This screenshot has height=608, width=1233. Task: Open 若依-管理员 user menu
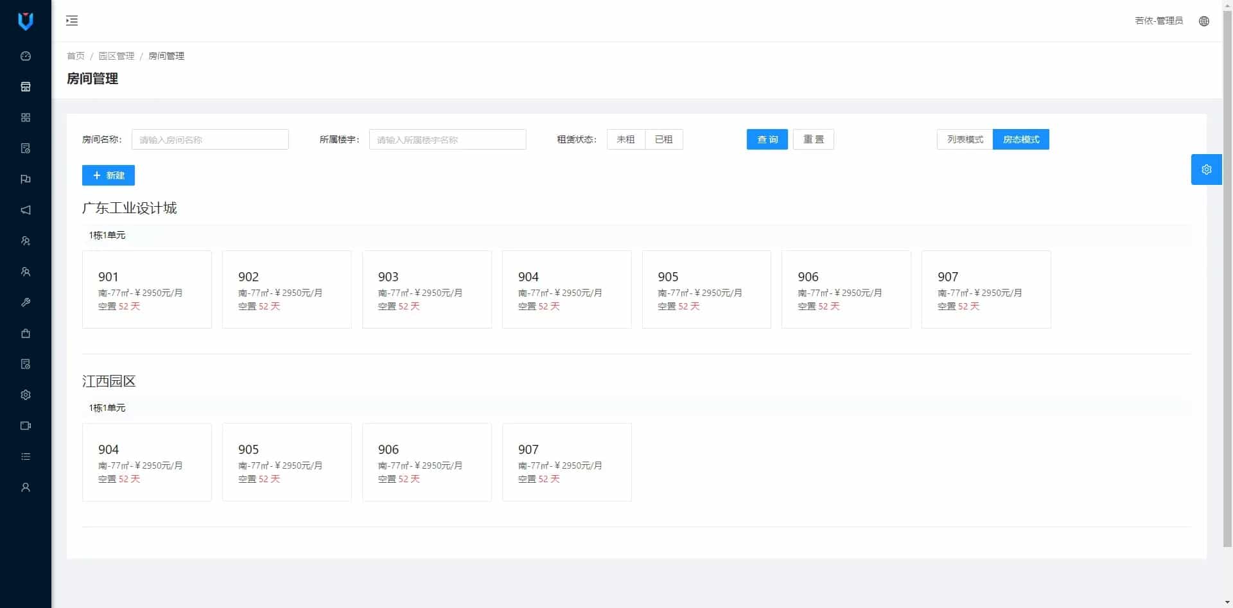(1159, 21)
